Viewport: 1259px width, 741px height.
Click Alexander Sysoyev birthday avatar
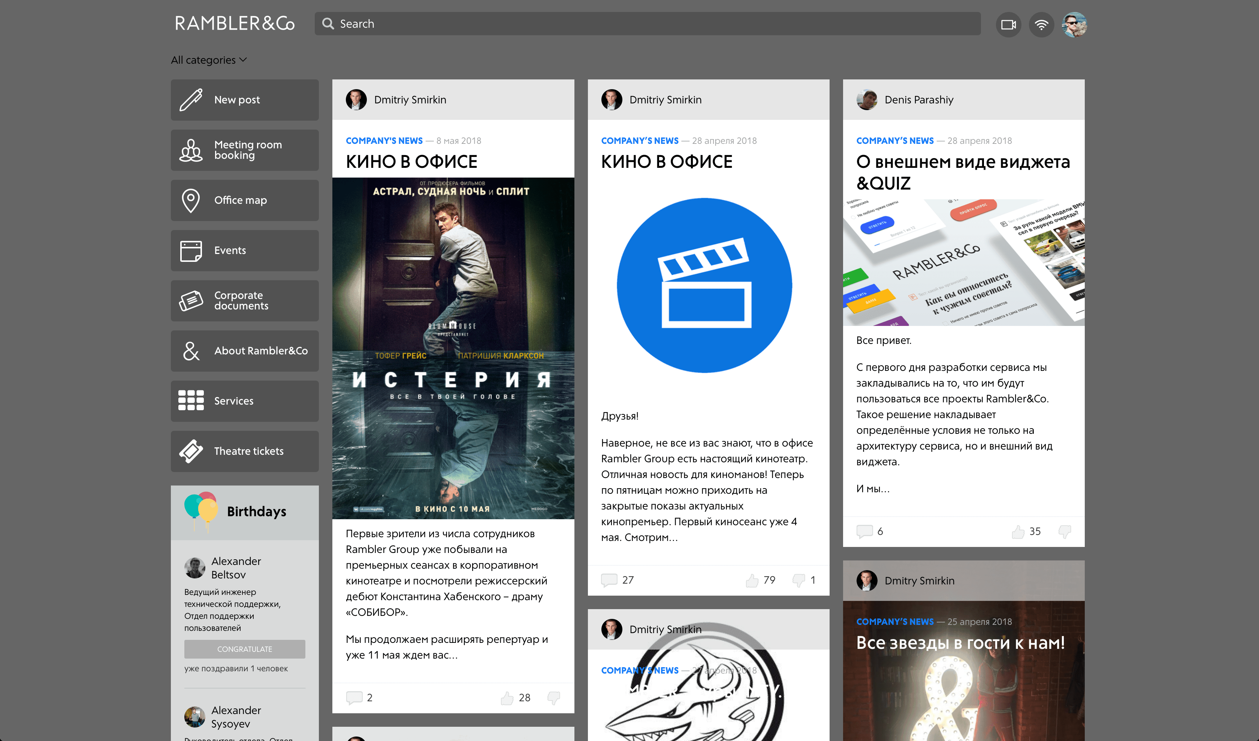[x=194, y=717]
